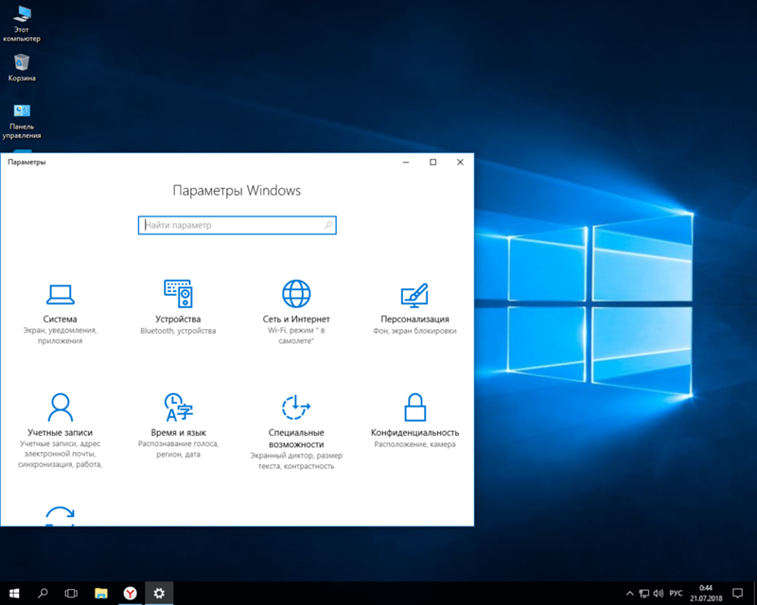
Task: Open the Система settings category icon
Action: point(60,294)
